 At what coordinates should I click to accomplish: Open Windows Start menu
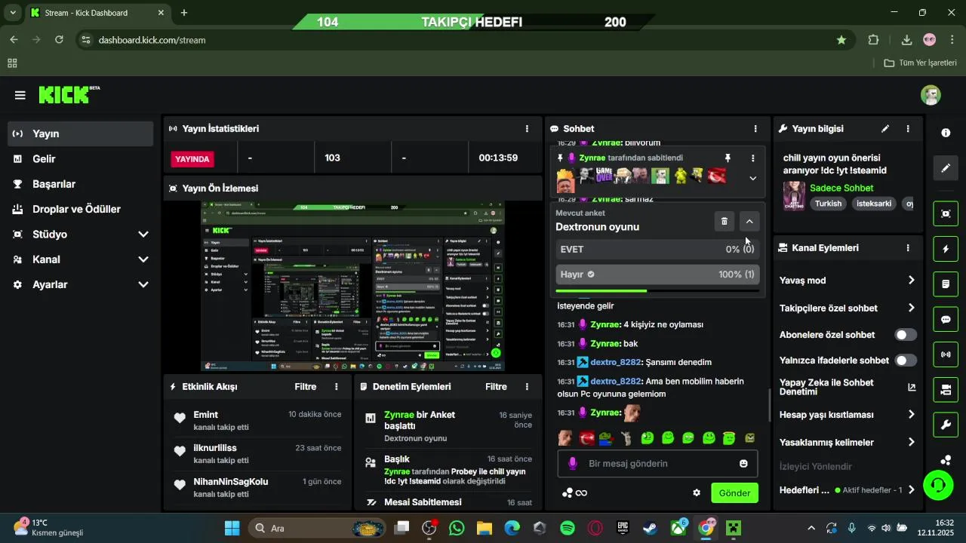232,528
